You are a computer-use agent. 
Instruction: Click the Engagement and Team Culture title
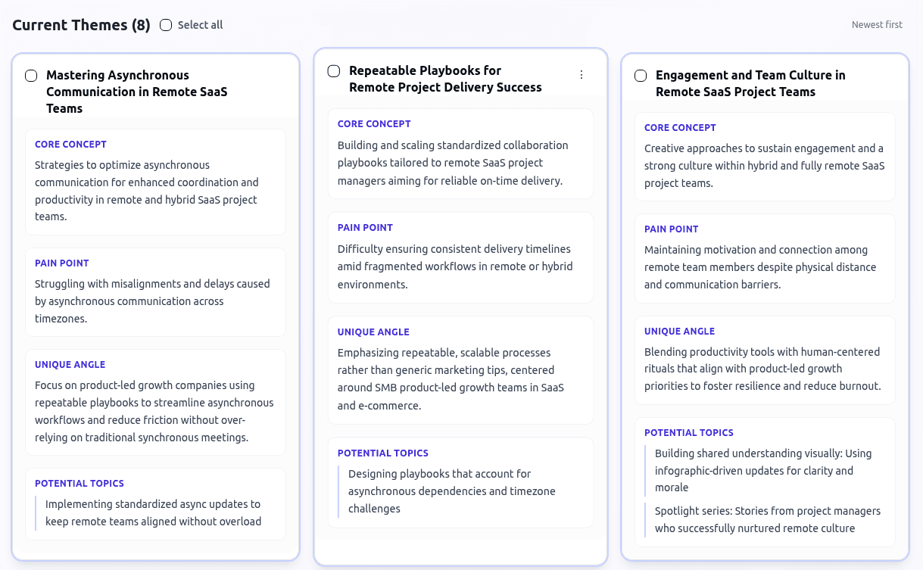coord(750,83)
